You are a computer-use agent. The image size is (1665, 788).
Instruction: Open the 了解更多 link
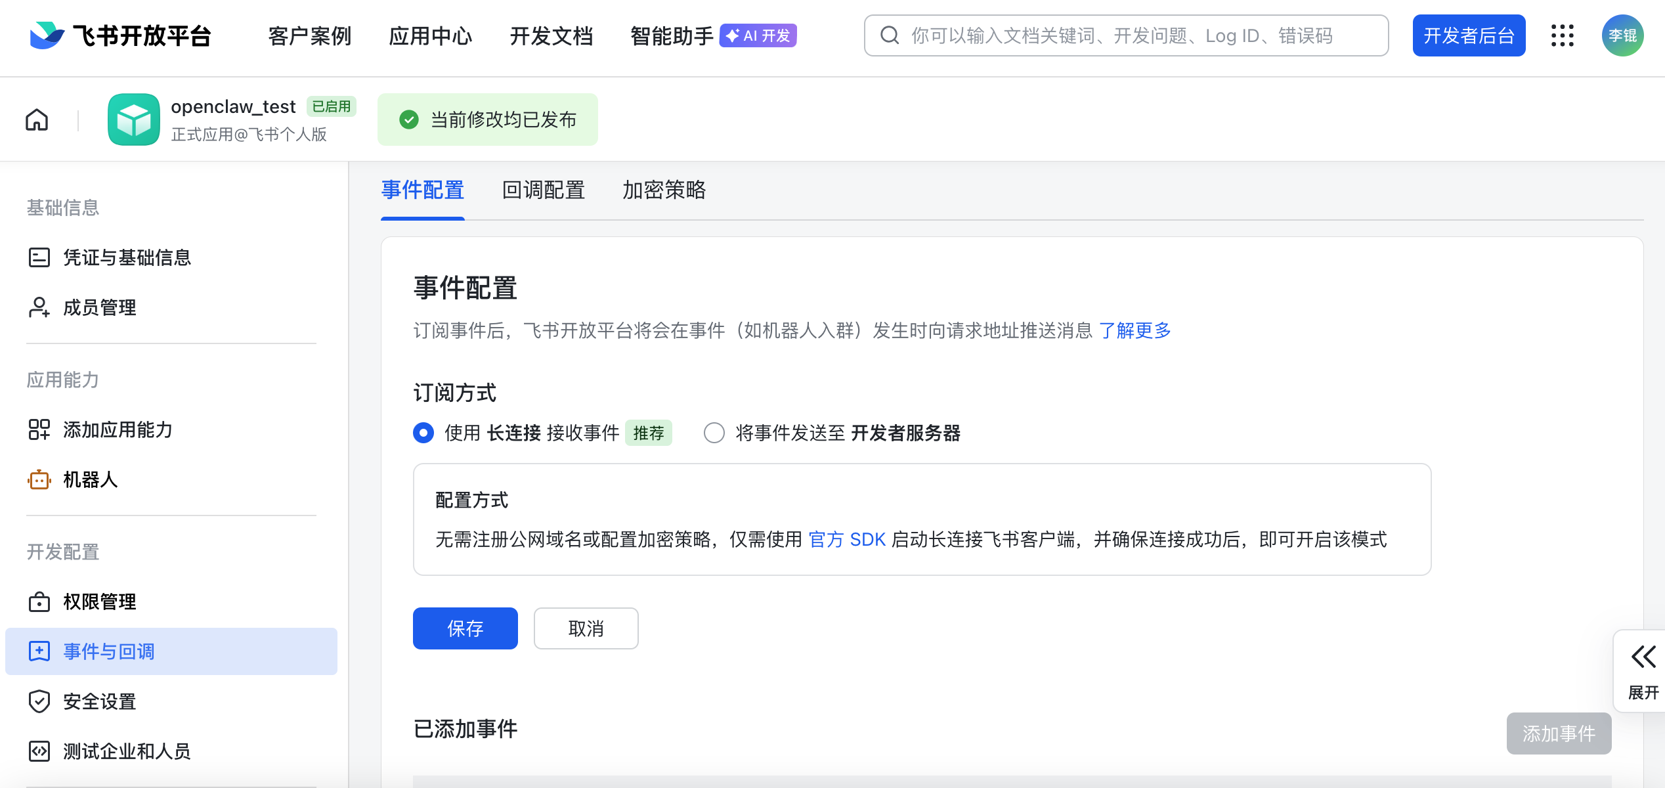click(1135, 330)
